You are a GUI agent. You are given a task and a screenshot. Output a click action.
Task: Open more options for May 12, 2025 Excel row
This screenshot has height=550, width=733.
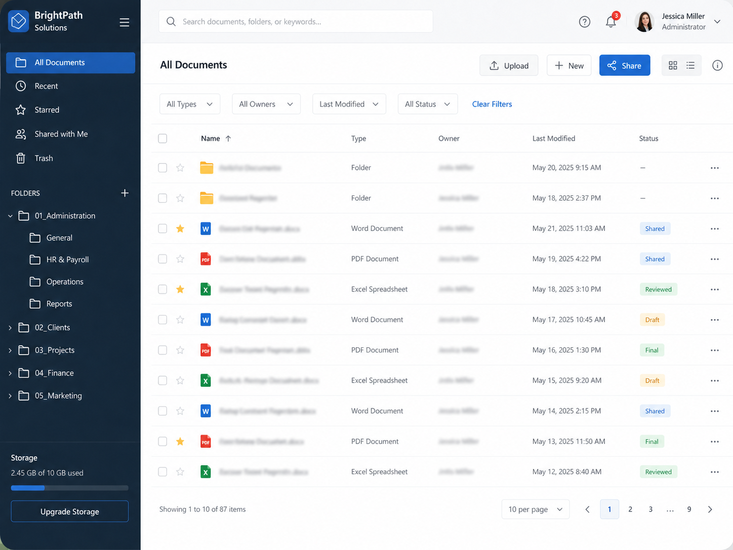click(x=715, y=472)
